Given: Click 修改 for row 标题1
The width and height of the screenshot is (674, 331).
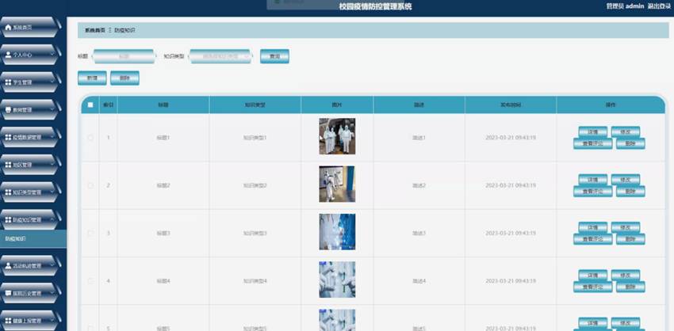Looking at the screenshot, I should click(626, 131).
